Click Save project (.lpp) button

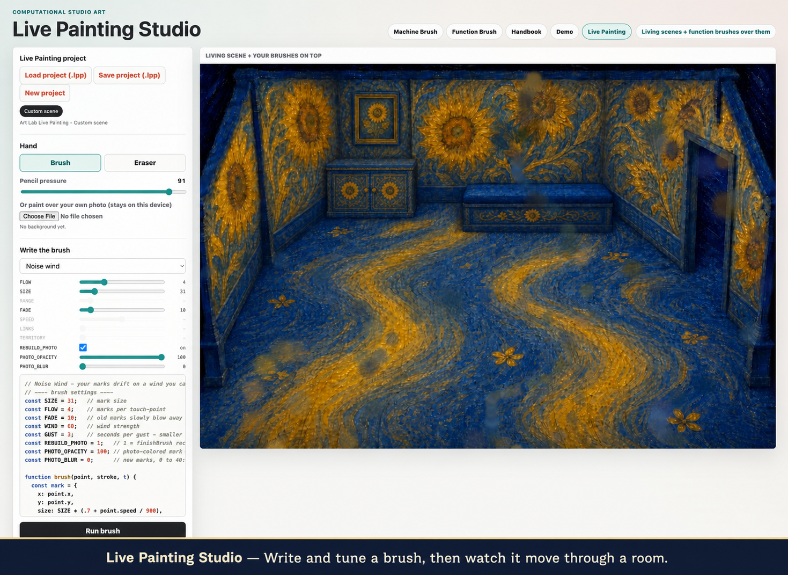(x=129, y=75)
